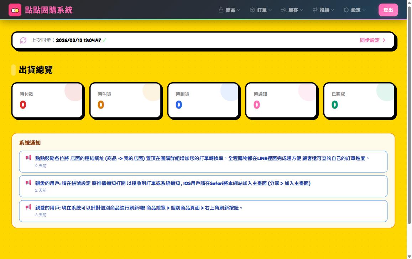Expand the 商品 dropdown menu arrow
This screenshot has height=259, width=412.
pos(239,10)
